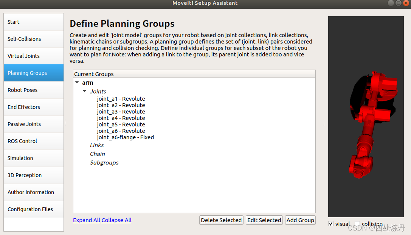Toggle the visual checkbox
411x235 pixels.
(x=331, y=224)
